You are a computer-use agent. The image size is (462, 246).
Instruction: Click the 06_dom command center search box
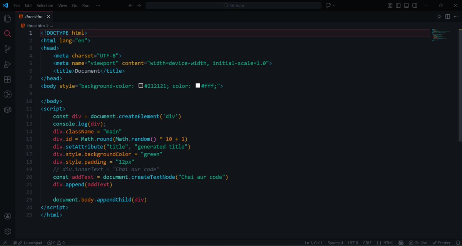234,5
